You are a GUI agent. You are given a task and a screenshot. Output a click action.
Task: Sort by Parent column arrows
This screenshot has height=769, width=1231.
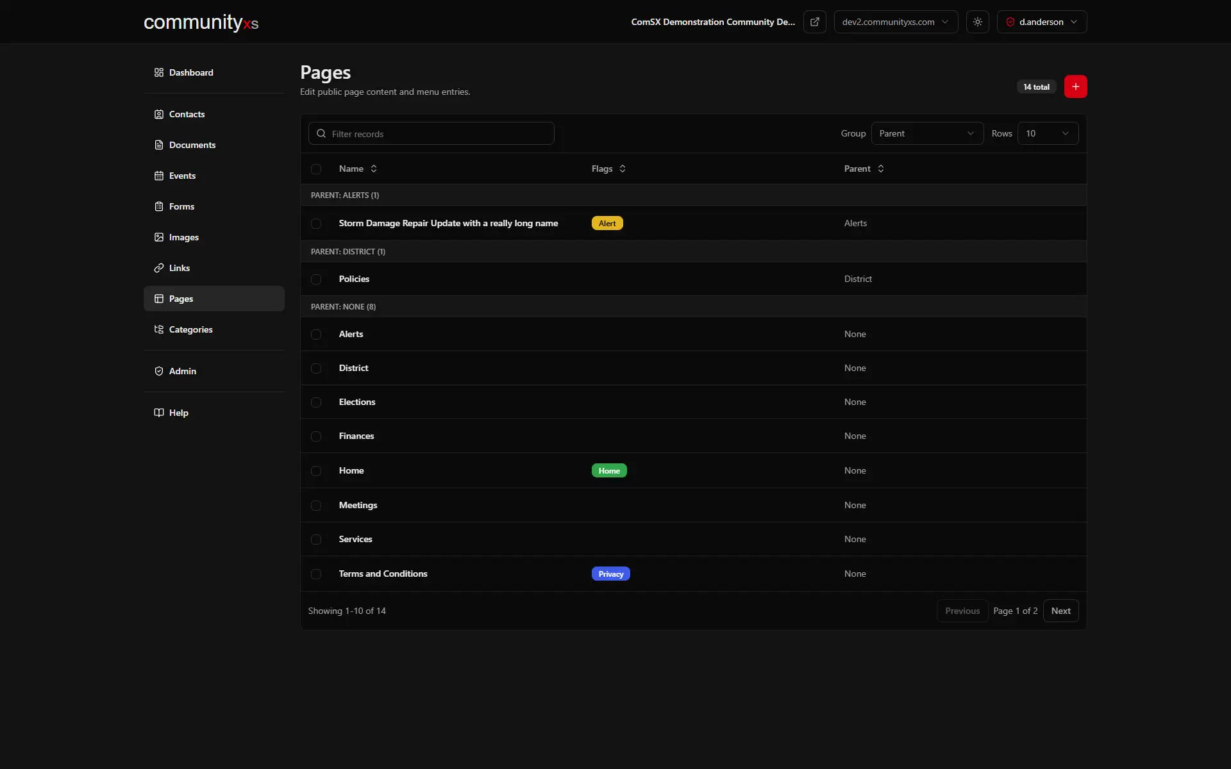881,169
